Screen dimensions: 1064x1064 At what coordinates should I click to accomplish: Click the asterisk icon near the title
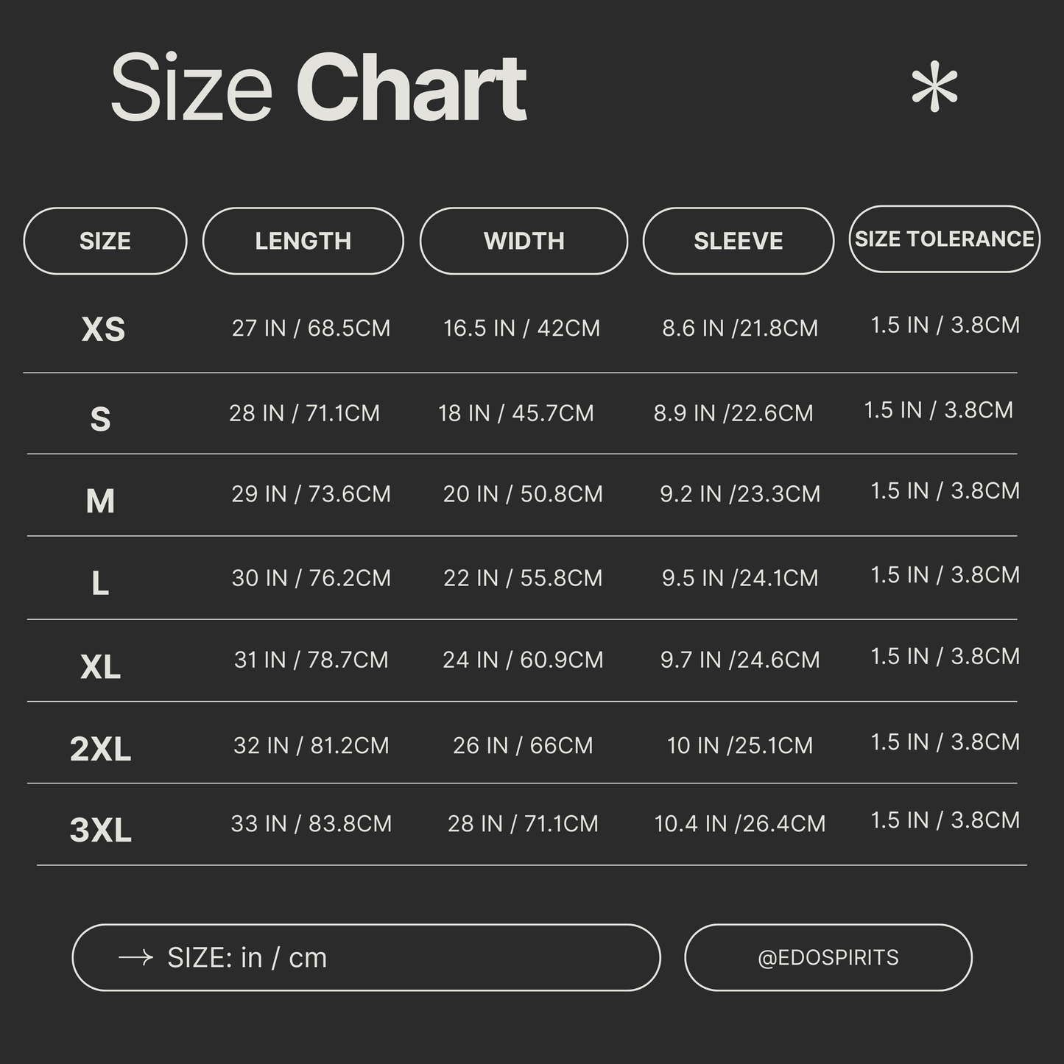click(x=934, y=89)
